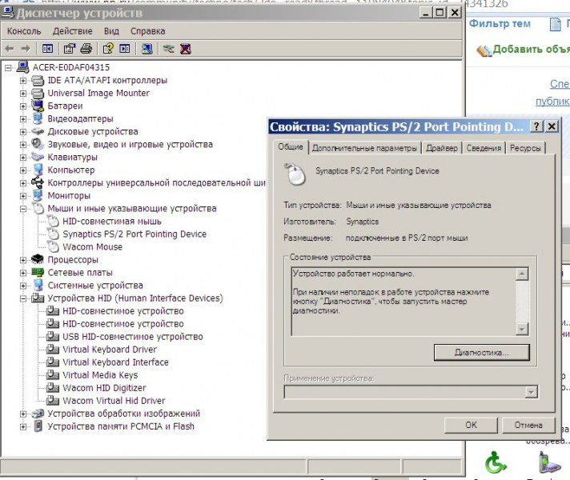Select Virtual Keyboard Driver
The width and height of the screenshot is (570, 480).
tap(110, 350)
